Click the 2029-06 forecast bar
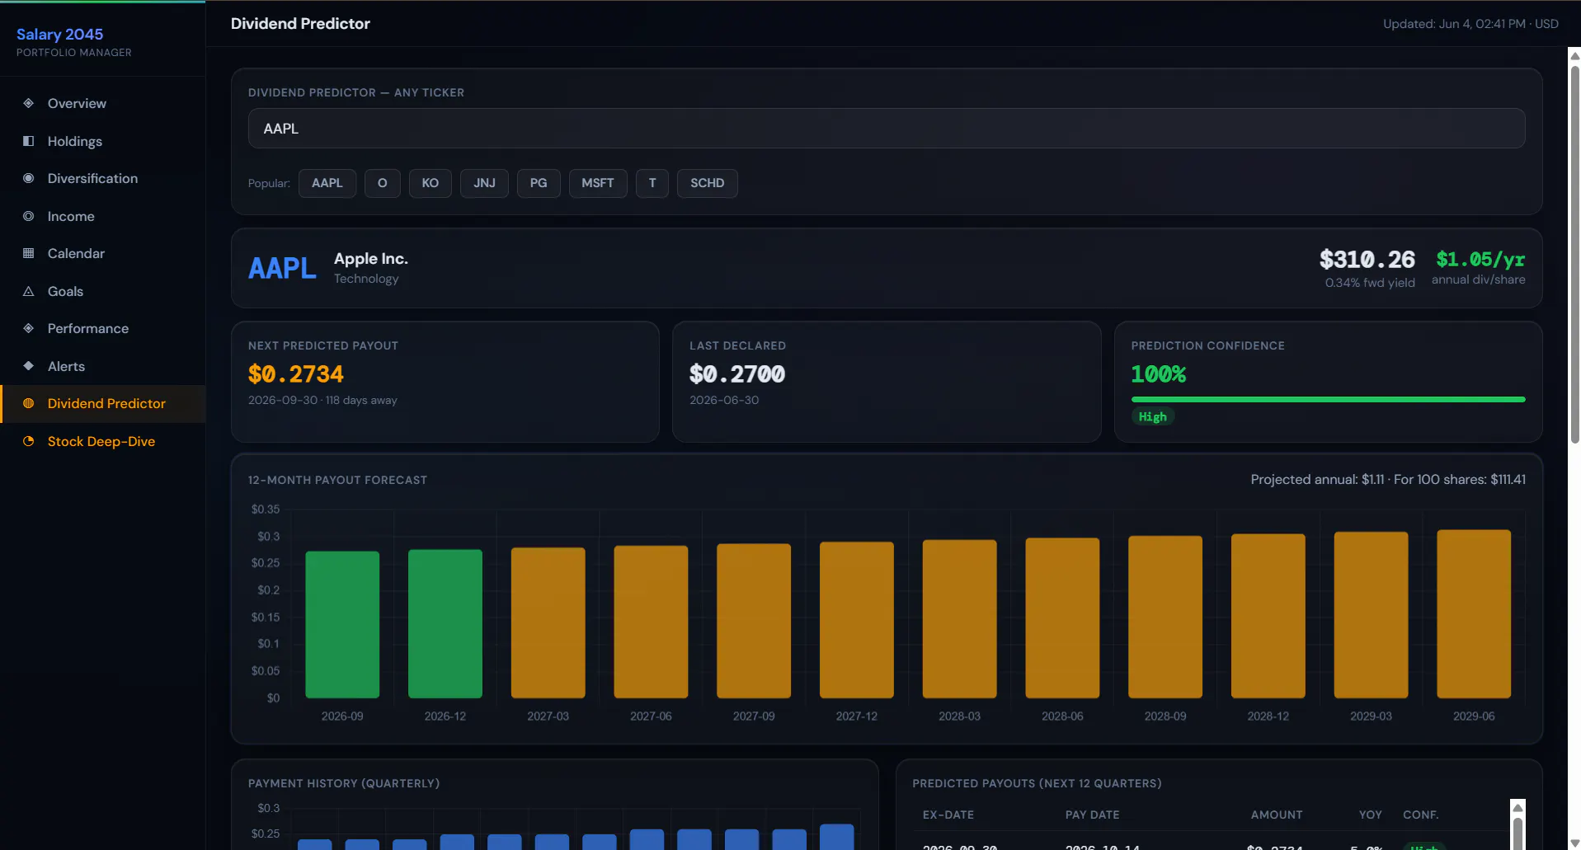 coord(1474,614)
